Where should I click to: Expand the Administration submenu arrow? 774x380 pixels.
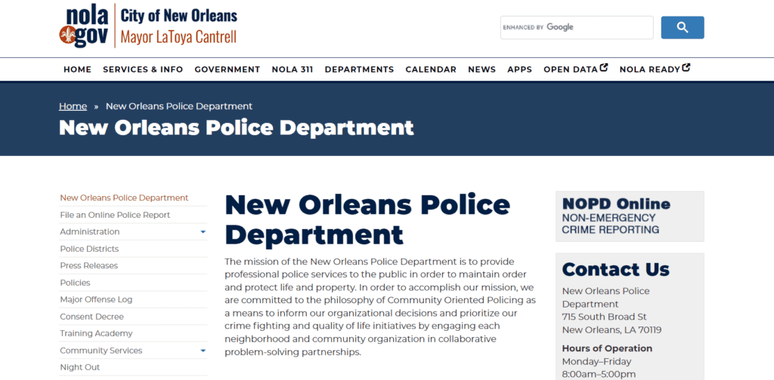pyautogui.click(x=203, y=231)
